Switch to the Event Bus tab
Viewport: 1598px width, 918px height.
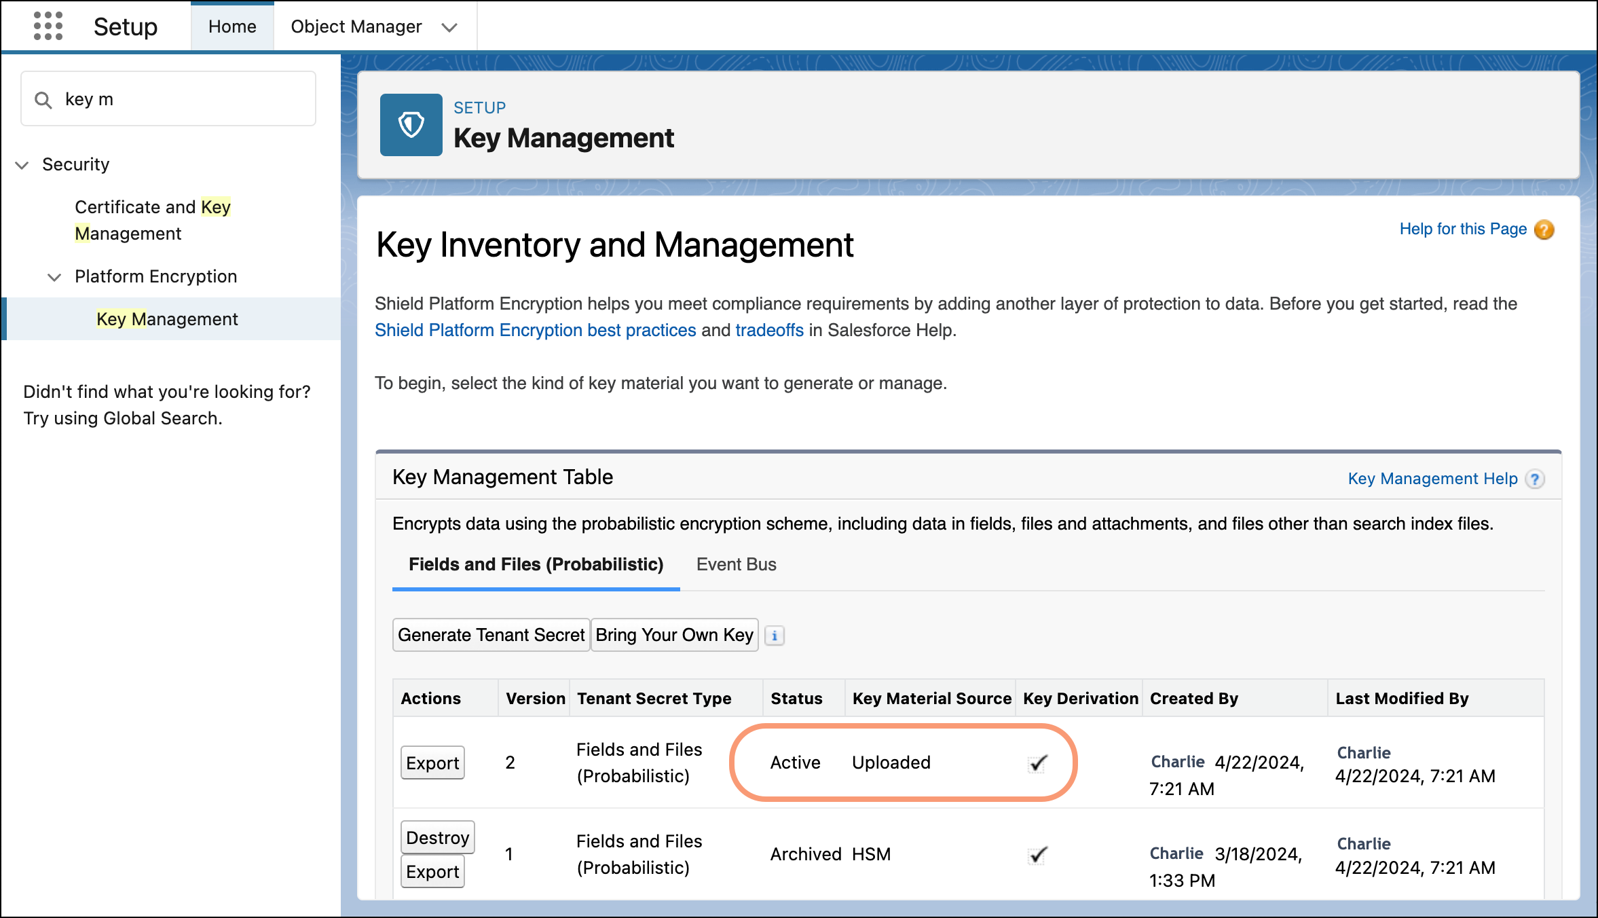coord(736,564)
